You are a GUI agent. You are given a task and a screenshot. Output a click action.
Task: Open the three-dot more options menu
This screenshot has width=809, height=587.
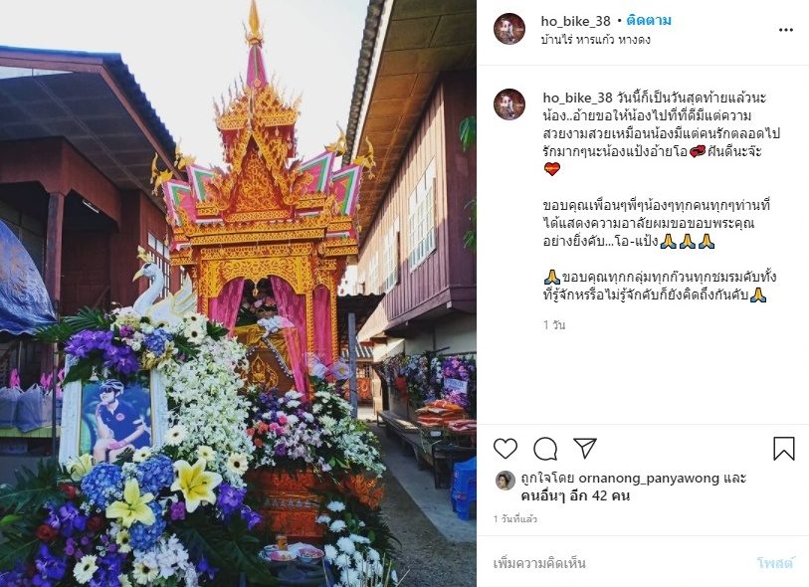click(x=785, y=30)
